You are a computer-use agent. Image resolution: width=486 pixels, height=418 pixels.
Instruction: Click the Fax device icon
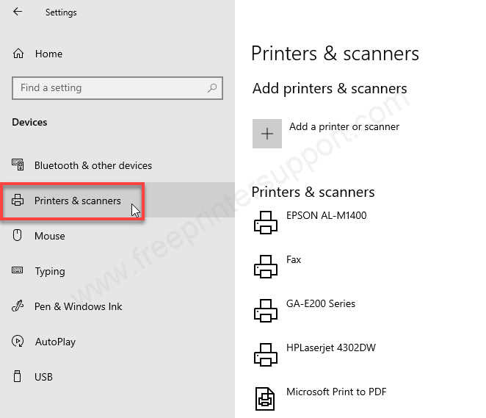[x=265, y=267]
